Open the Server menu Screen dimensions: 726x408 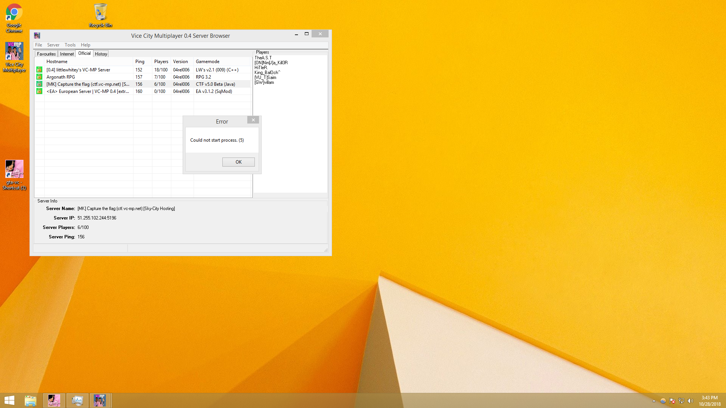click(53, 45)
